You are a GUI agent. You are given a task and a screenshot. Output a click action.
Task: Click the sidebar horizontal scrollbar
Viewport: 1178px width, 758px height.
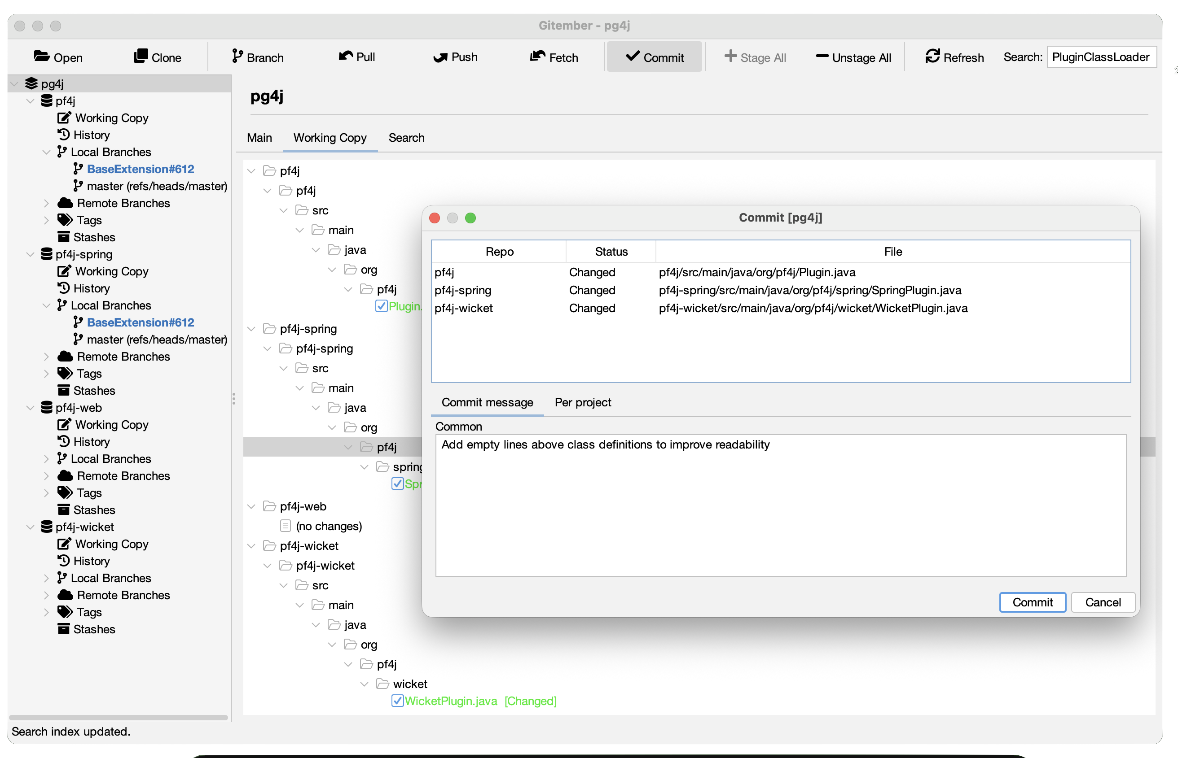pyautogui.click(x=118, y=718)
